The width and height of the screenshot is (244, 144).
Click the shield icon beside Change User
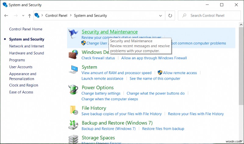coord(83,43)
